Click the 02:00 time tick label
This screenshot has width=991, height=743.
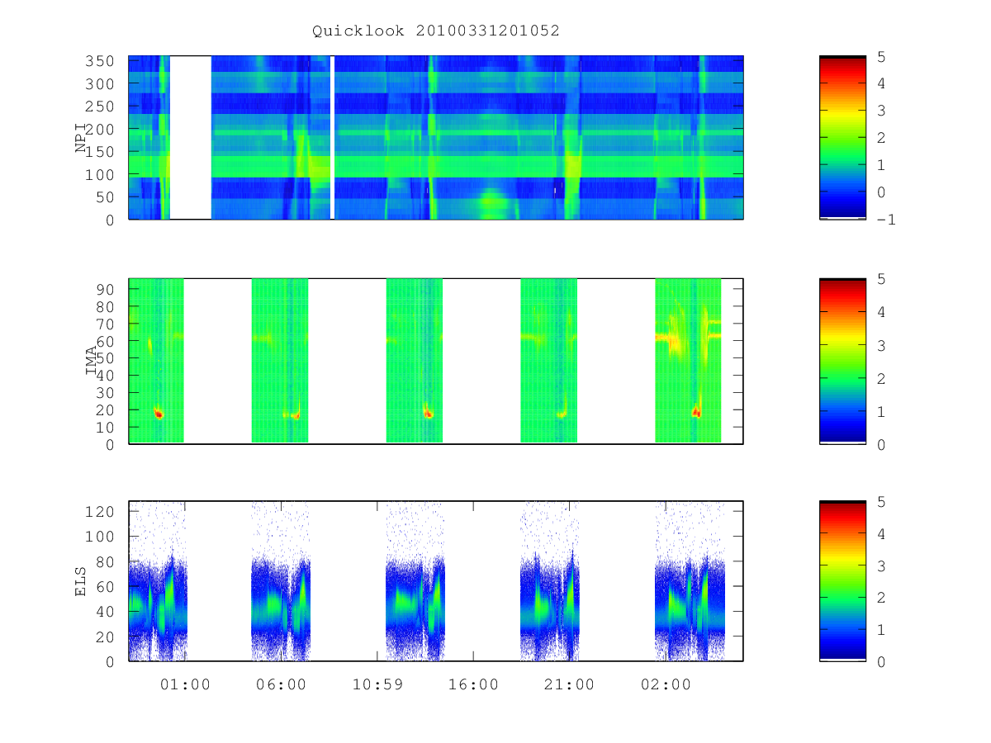coord(666,685)
